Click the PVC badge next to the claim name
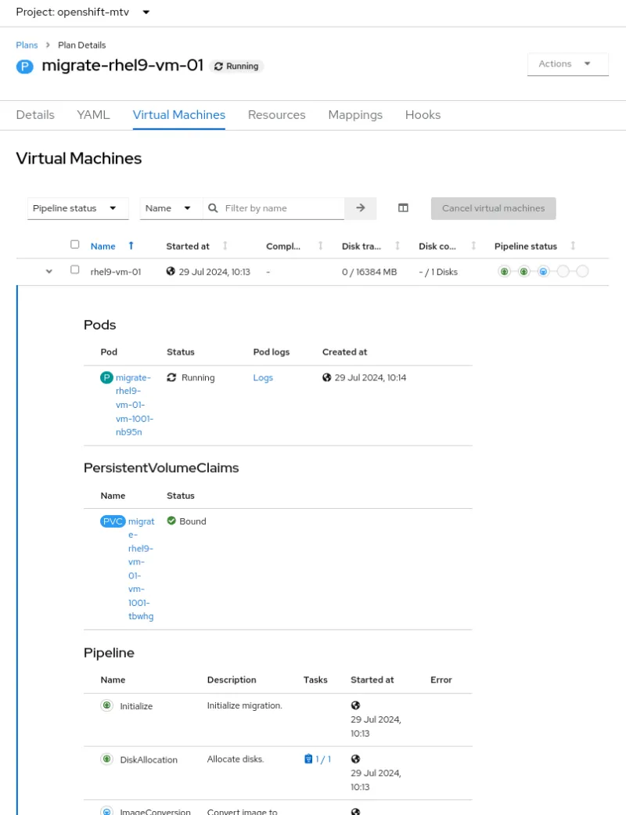 [x=112, y=521]
